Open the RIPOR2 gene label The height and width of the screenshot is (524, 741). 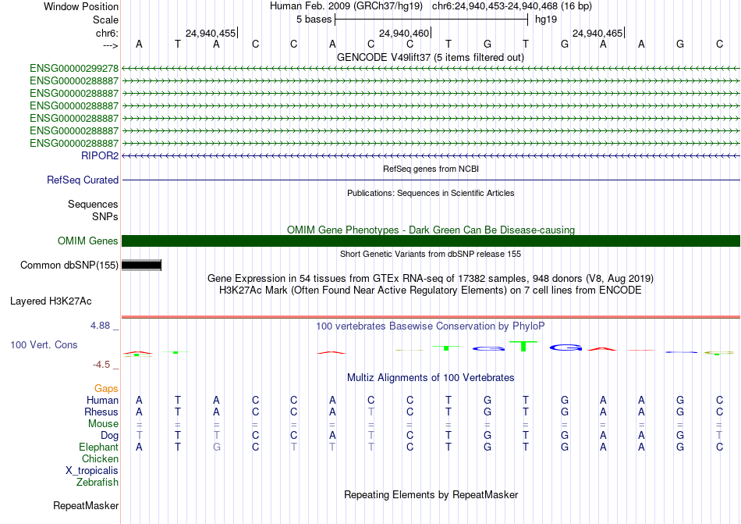(x=100, y=155)
